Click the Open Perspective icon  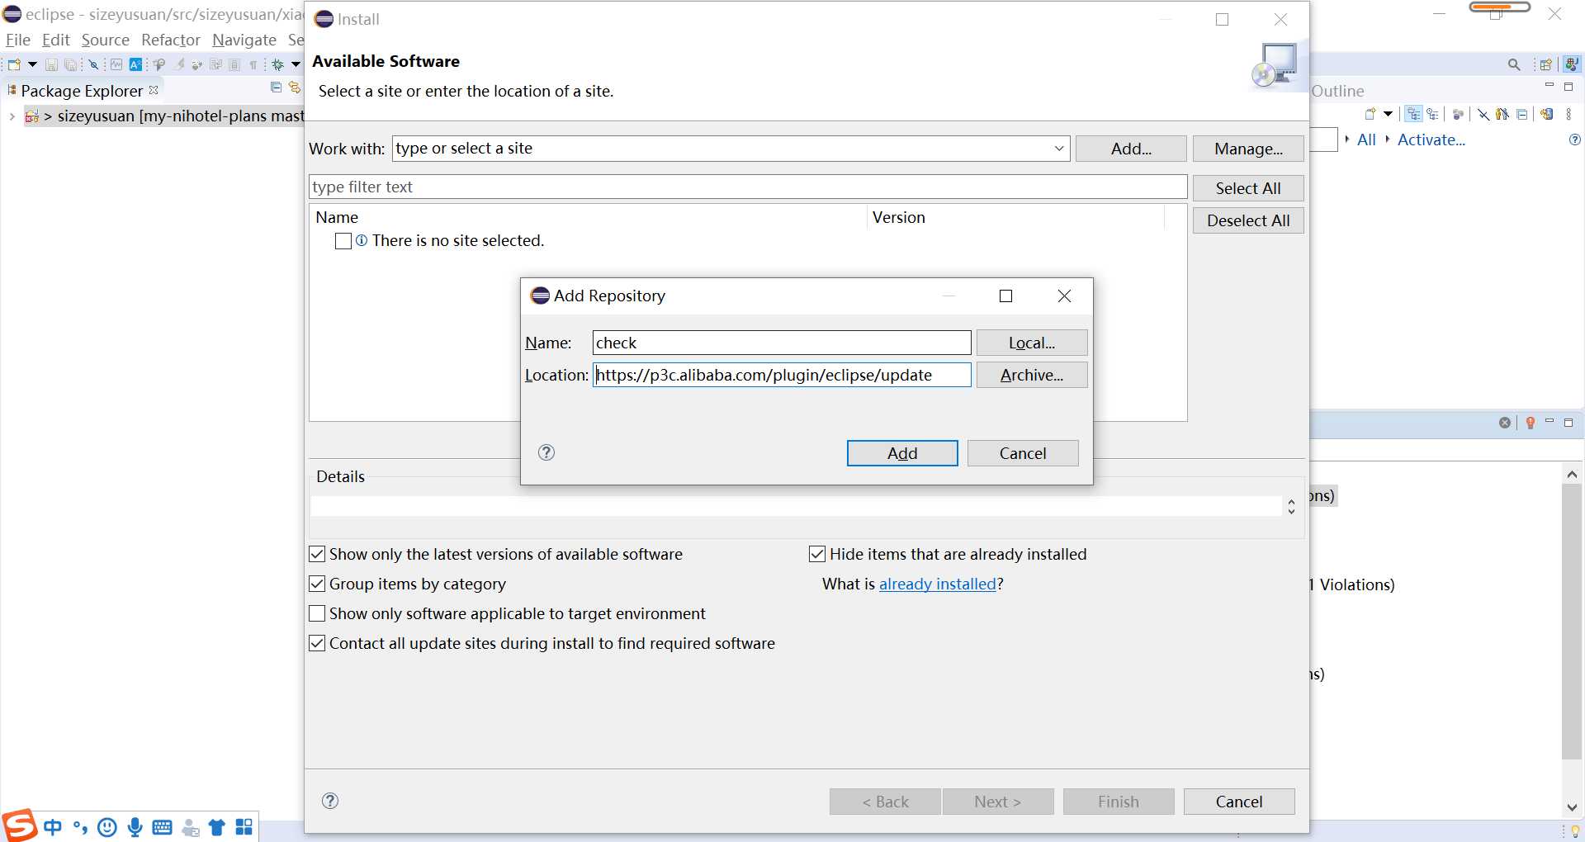(x=1546, y=64)
